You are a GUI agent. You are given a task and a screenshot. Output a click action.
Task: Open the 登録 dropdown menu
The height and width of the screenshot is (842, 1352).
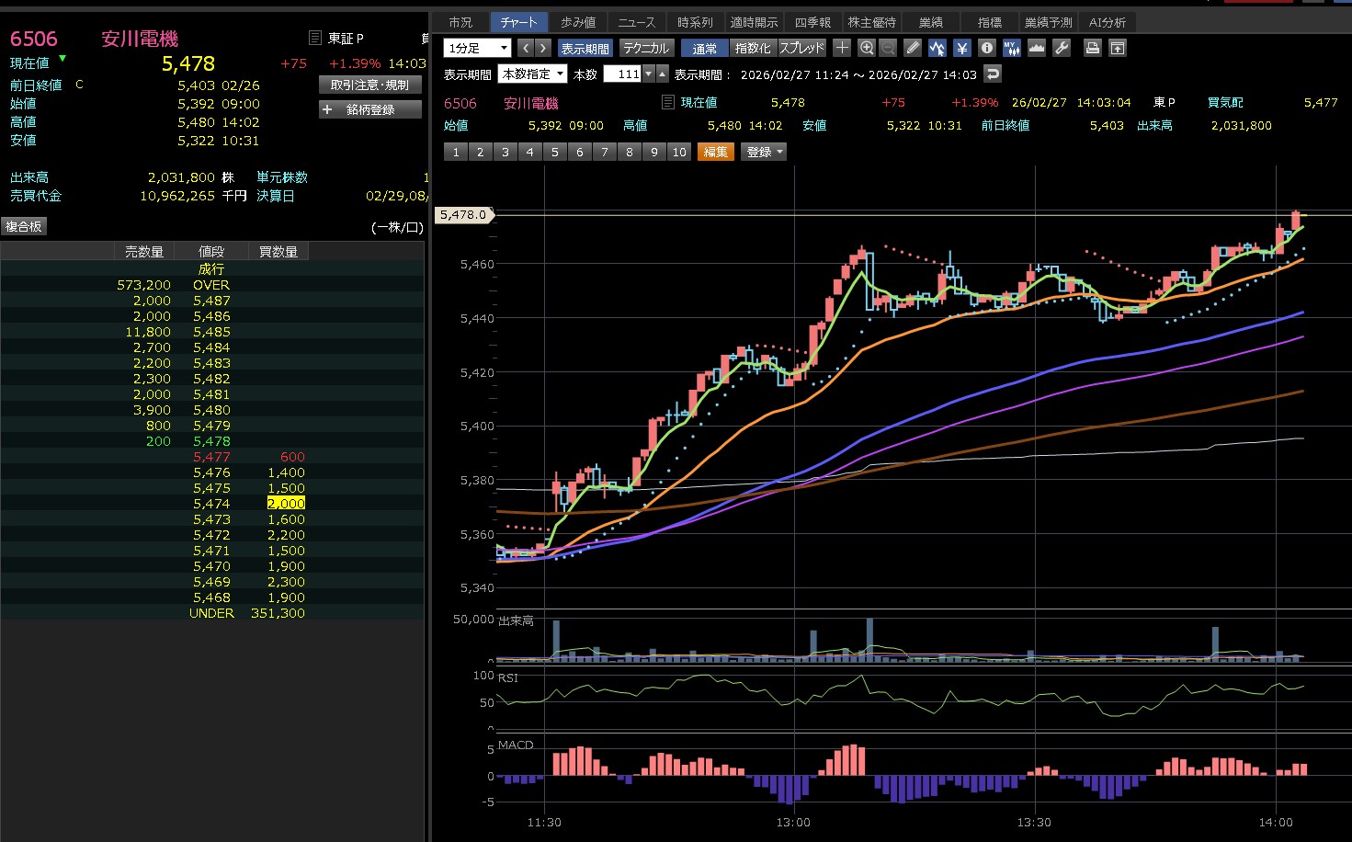764,152
